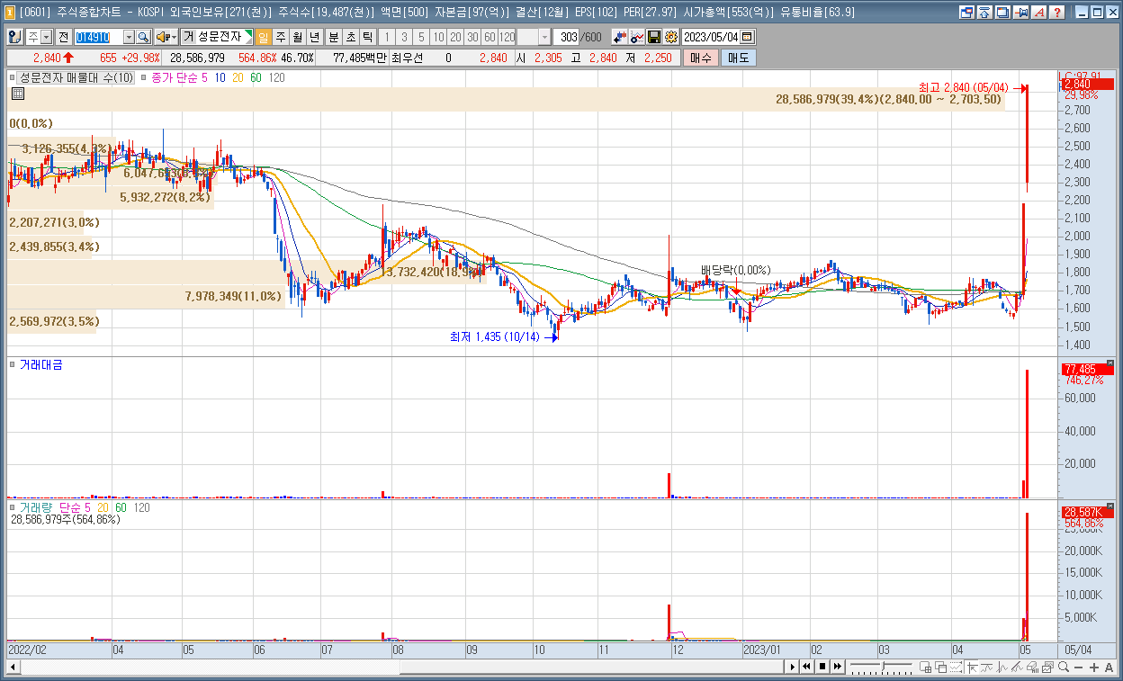Screen dimensions: 1123x681
Task: Open the interval dropdown after 120 button
Action: click(544, 37)
